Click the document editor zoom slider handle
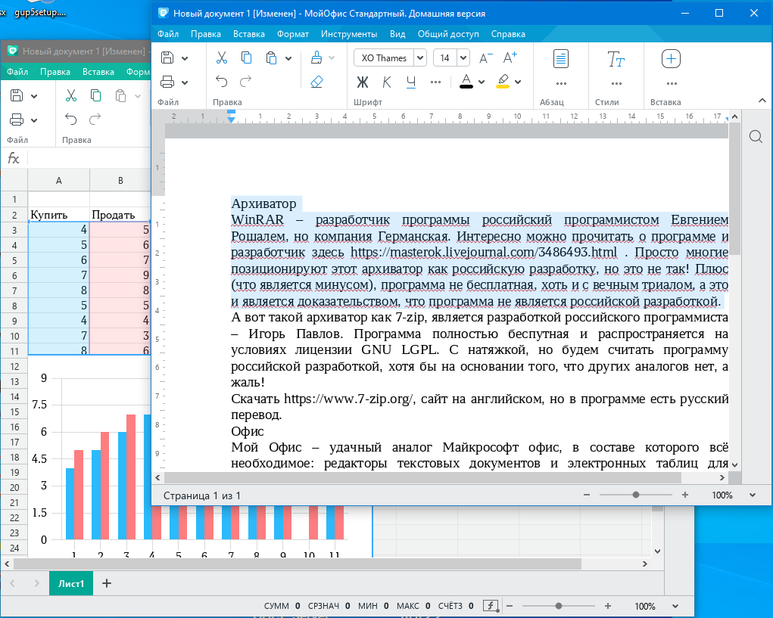This screenshot has width=773, height=618. (636, 495)
